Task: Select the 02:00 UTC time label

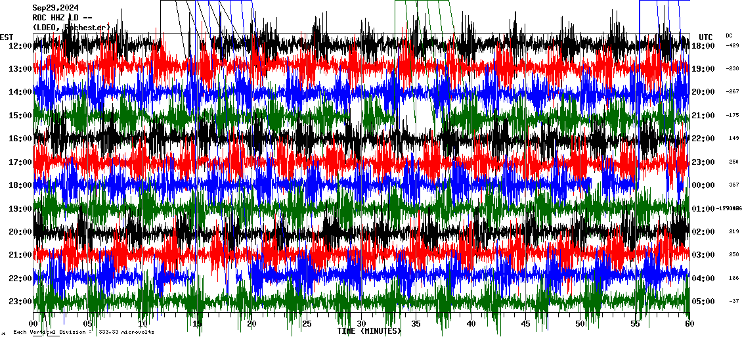Action: click(x=703, y=232)
